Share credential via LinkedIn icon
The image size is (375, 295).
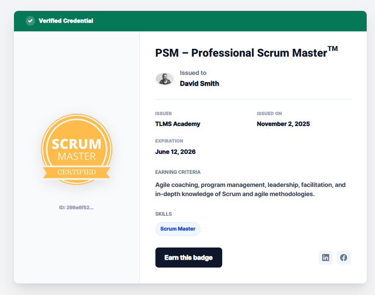click(x=326, y=258)
